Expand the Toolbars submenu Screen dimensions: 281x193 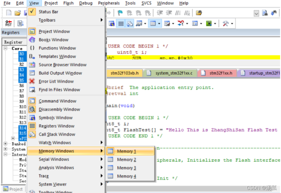66,20
